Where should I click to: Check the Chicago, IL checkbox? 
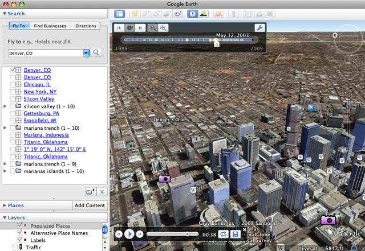[x=13, y=84]
